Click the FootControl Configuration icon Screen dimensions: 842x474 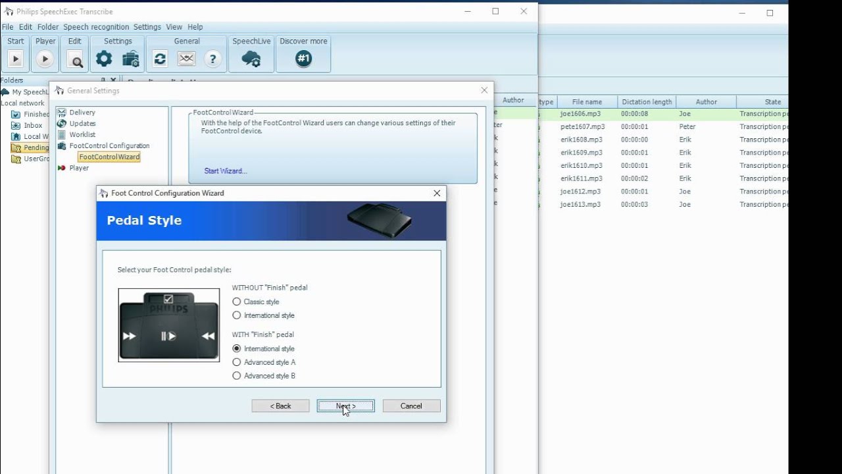tap(62, 146)
